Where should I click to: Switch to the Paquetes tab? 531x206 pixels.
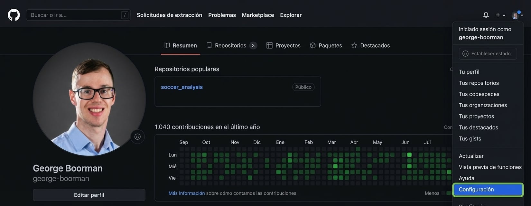pyautogui.click(x=326, y=45)
